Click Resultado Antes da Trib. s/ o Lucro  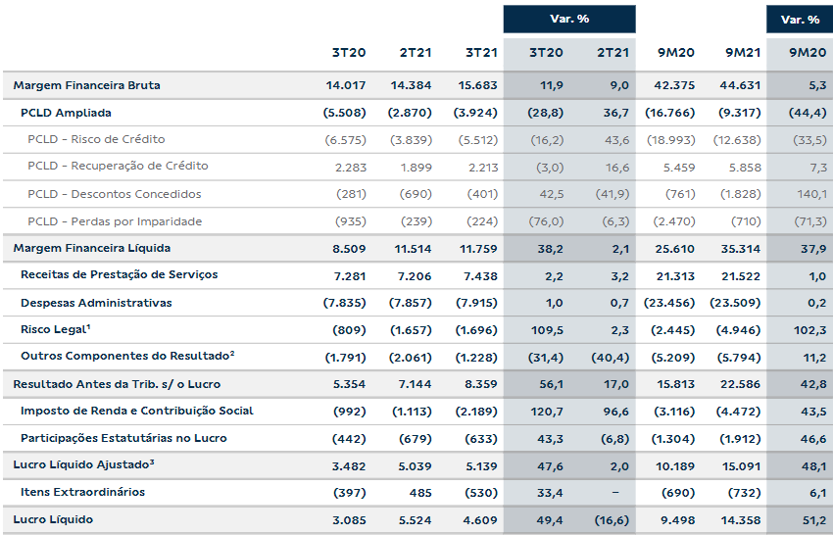[x=113, y=384]
